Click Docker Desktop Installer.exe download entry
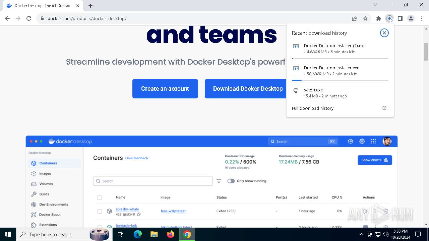The width and height of the screenshot is (429, 241). pos(340,71)
